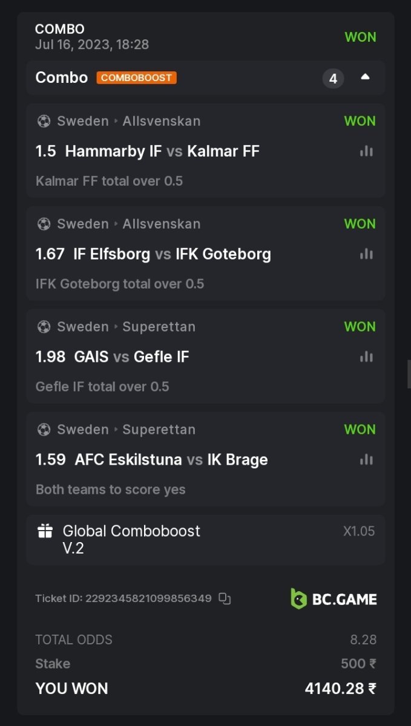Click soccer ball icon beside first Allsvenskan
Image resolution: width=411 pixels, height=726 pixels.
[44, 121]
